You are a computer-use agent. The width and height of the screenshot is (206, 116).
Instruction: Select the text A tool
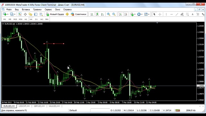click(192, 14)
